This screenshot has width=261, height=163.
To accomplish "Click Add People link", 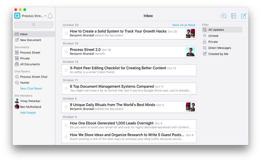I will tap(28, 113).
